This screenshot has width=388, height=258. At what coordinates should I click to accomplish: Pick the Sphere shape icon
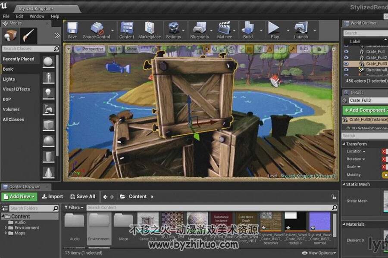pyautogui.click(x=48, y=141)
